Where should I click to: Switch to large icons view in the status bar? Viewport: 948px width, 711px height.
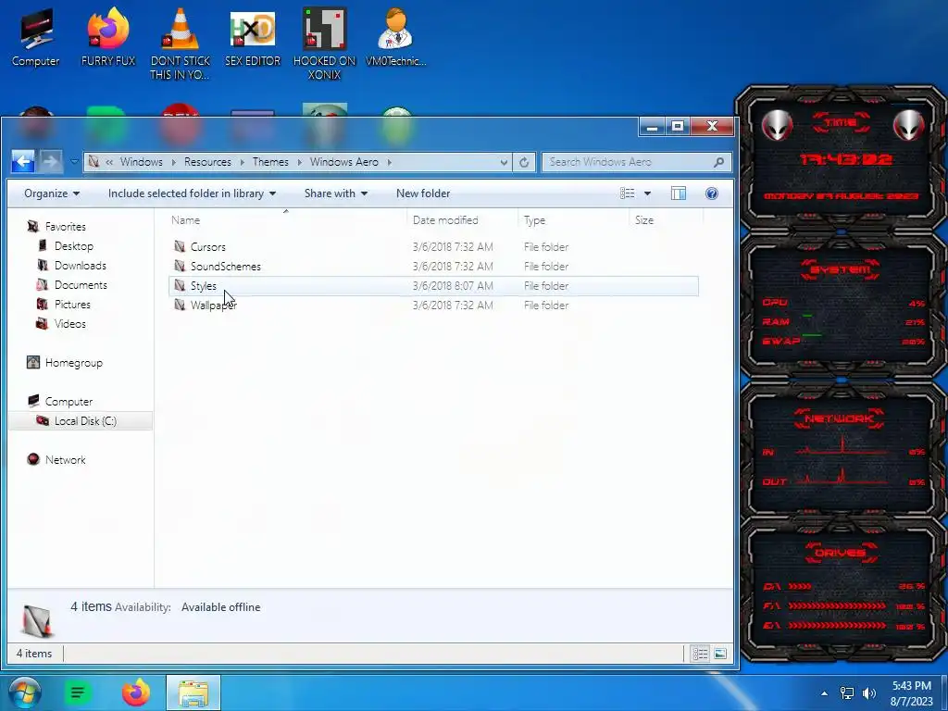(720, 654)
